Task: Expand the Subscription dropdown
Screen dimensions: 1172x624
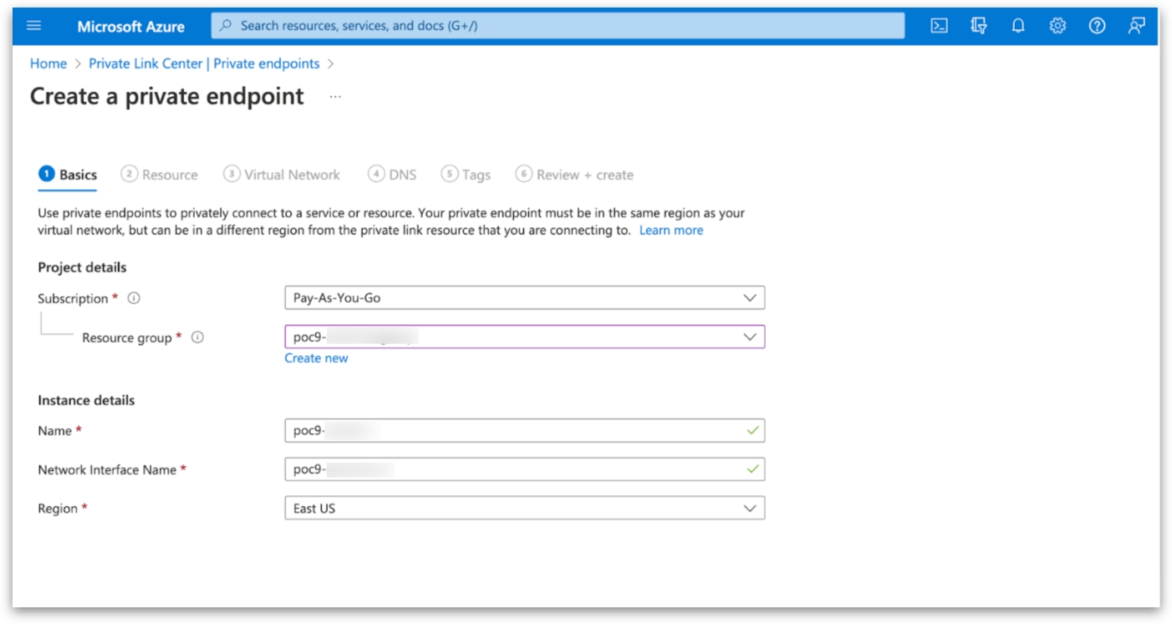Action: pos(524,298)
